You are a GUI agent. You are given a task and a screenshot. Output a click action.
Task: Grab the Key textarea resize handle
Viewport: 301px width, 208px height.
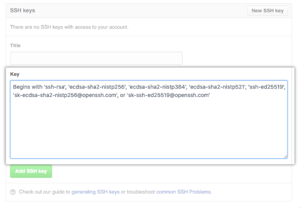(x=286, y=157)
